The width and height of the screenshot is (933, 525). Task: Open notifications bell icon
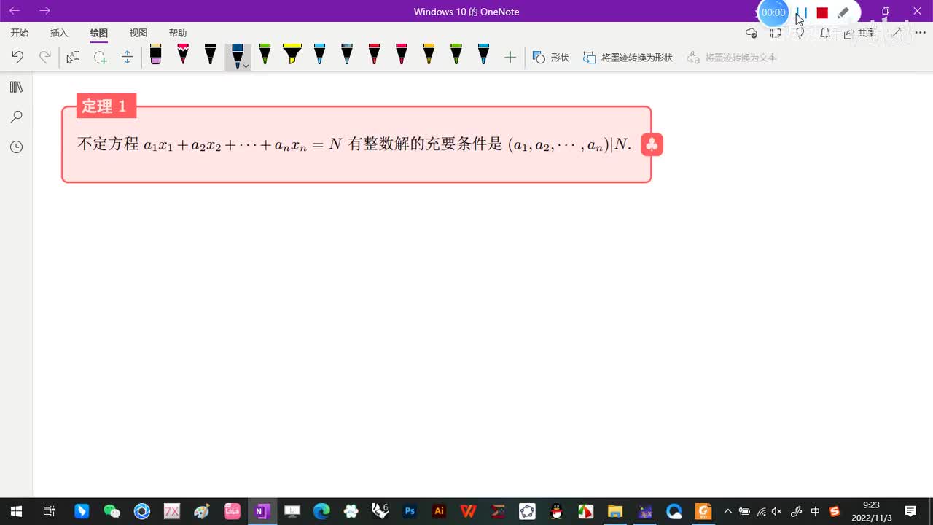coord(825,33)
